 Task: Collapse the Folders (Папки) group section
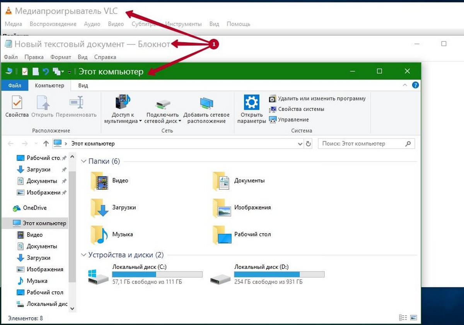[x=84, y=161]
